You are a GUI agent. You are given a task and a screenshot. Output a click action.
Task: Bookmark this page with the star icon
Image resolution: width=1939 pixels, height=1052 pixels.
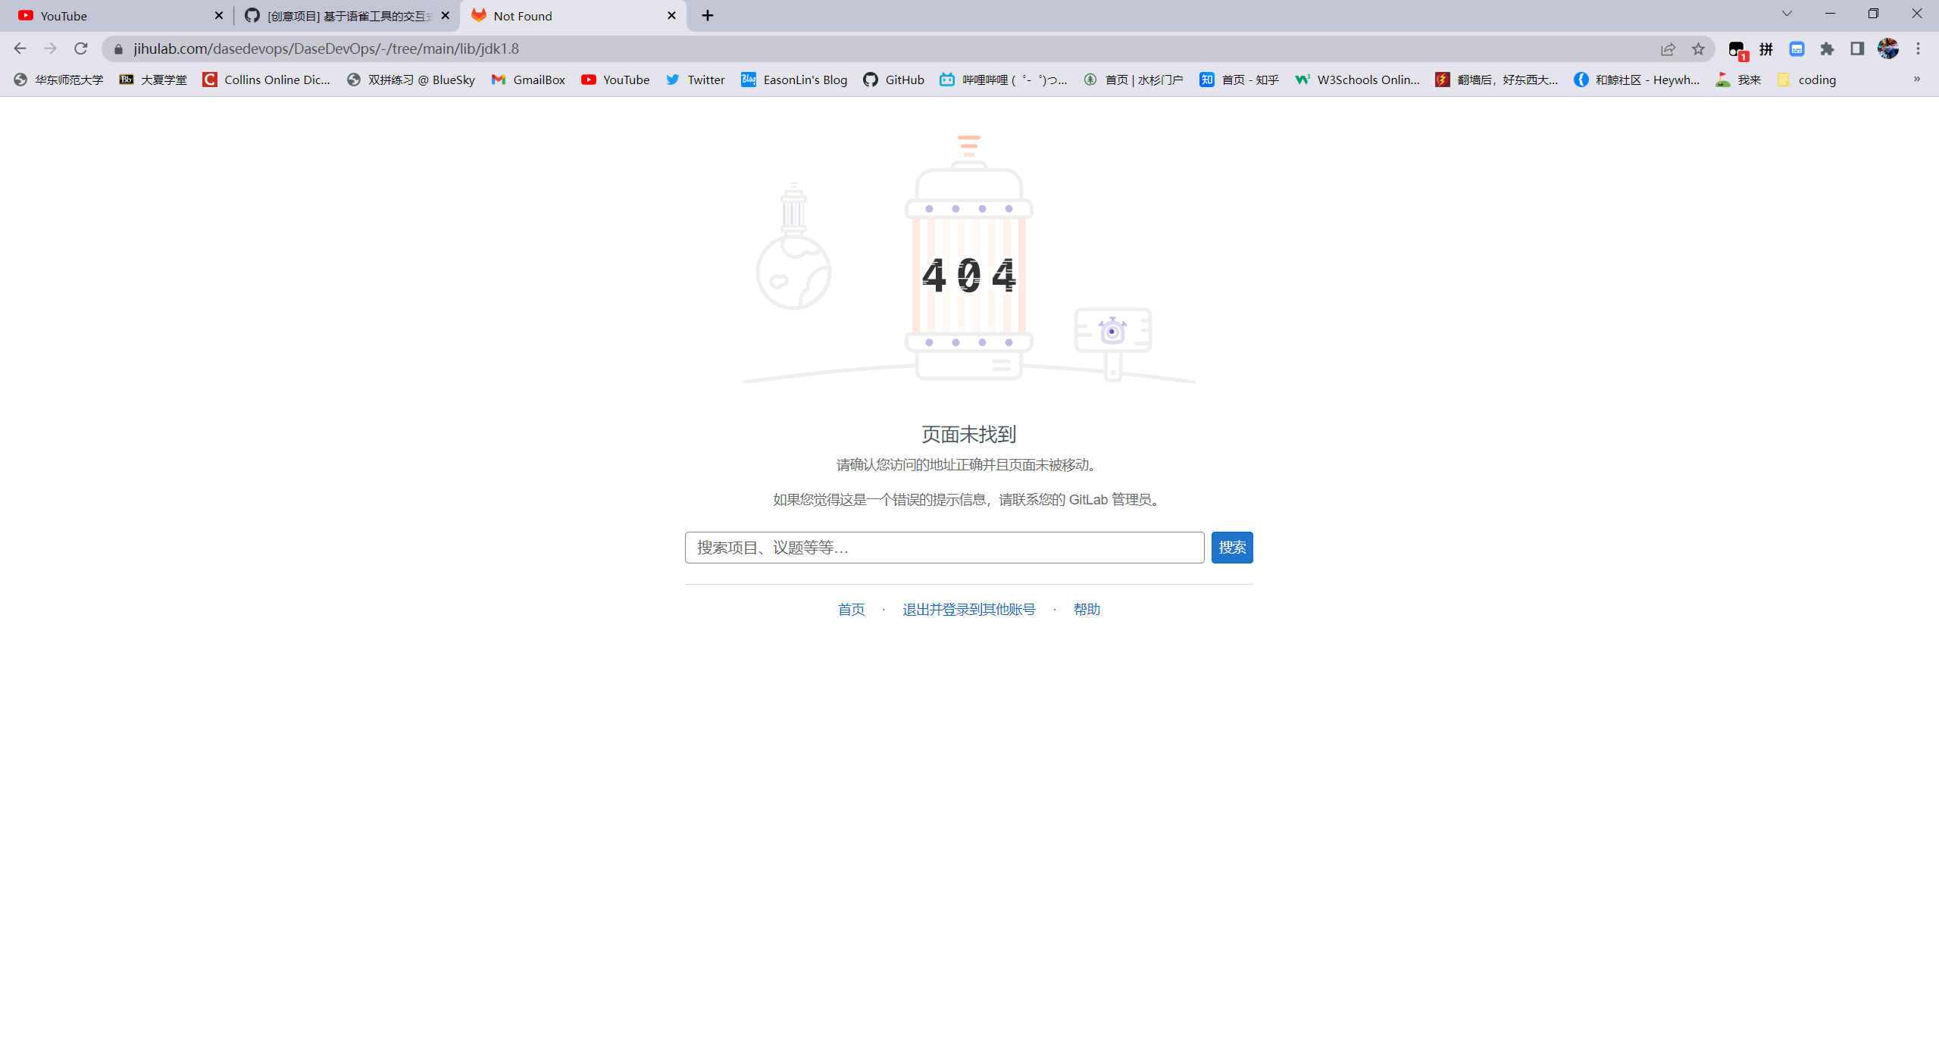1697,48
